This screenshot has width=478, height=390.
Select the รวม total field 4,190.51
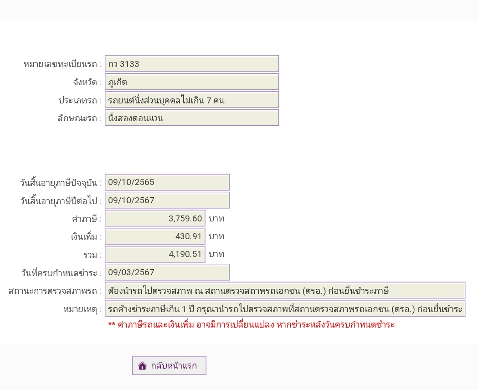pyautogui.click(x=155, y=254)
